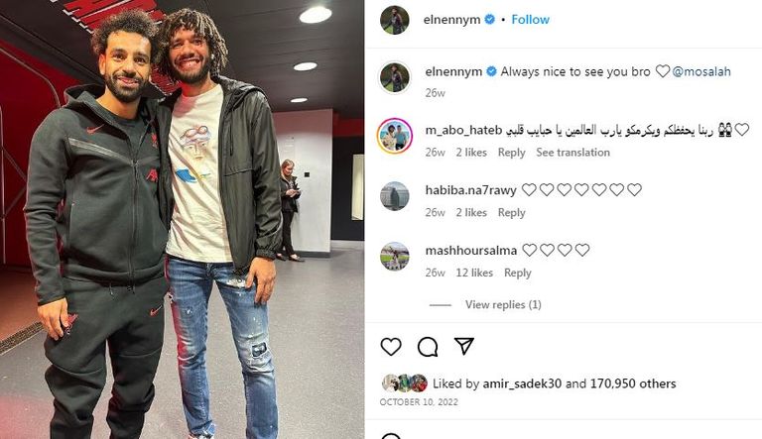View the 12 likes on mashhoursalma's comment
Viewport: 762px width, 439px height.
pos(474,273)
